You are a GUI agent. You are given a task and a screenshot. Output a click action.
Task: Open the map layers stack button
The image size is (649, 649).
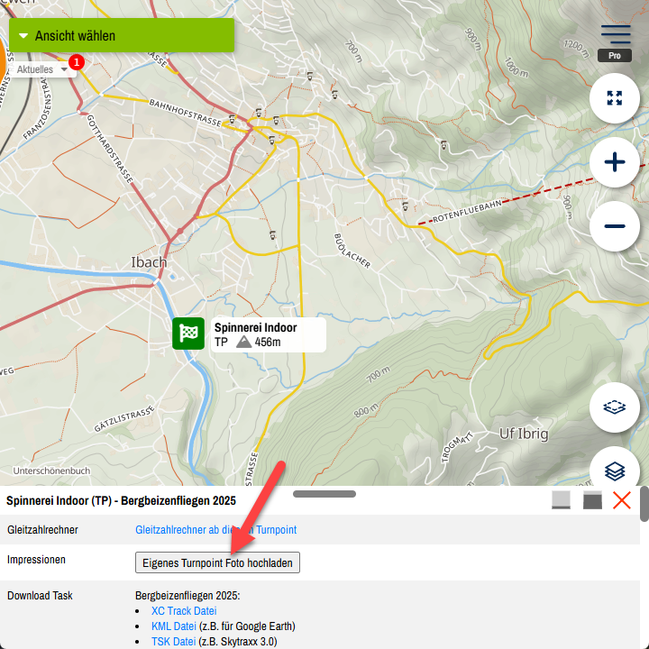(615, 470)
